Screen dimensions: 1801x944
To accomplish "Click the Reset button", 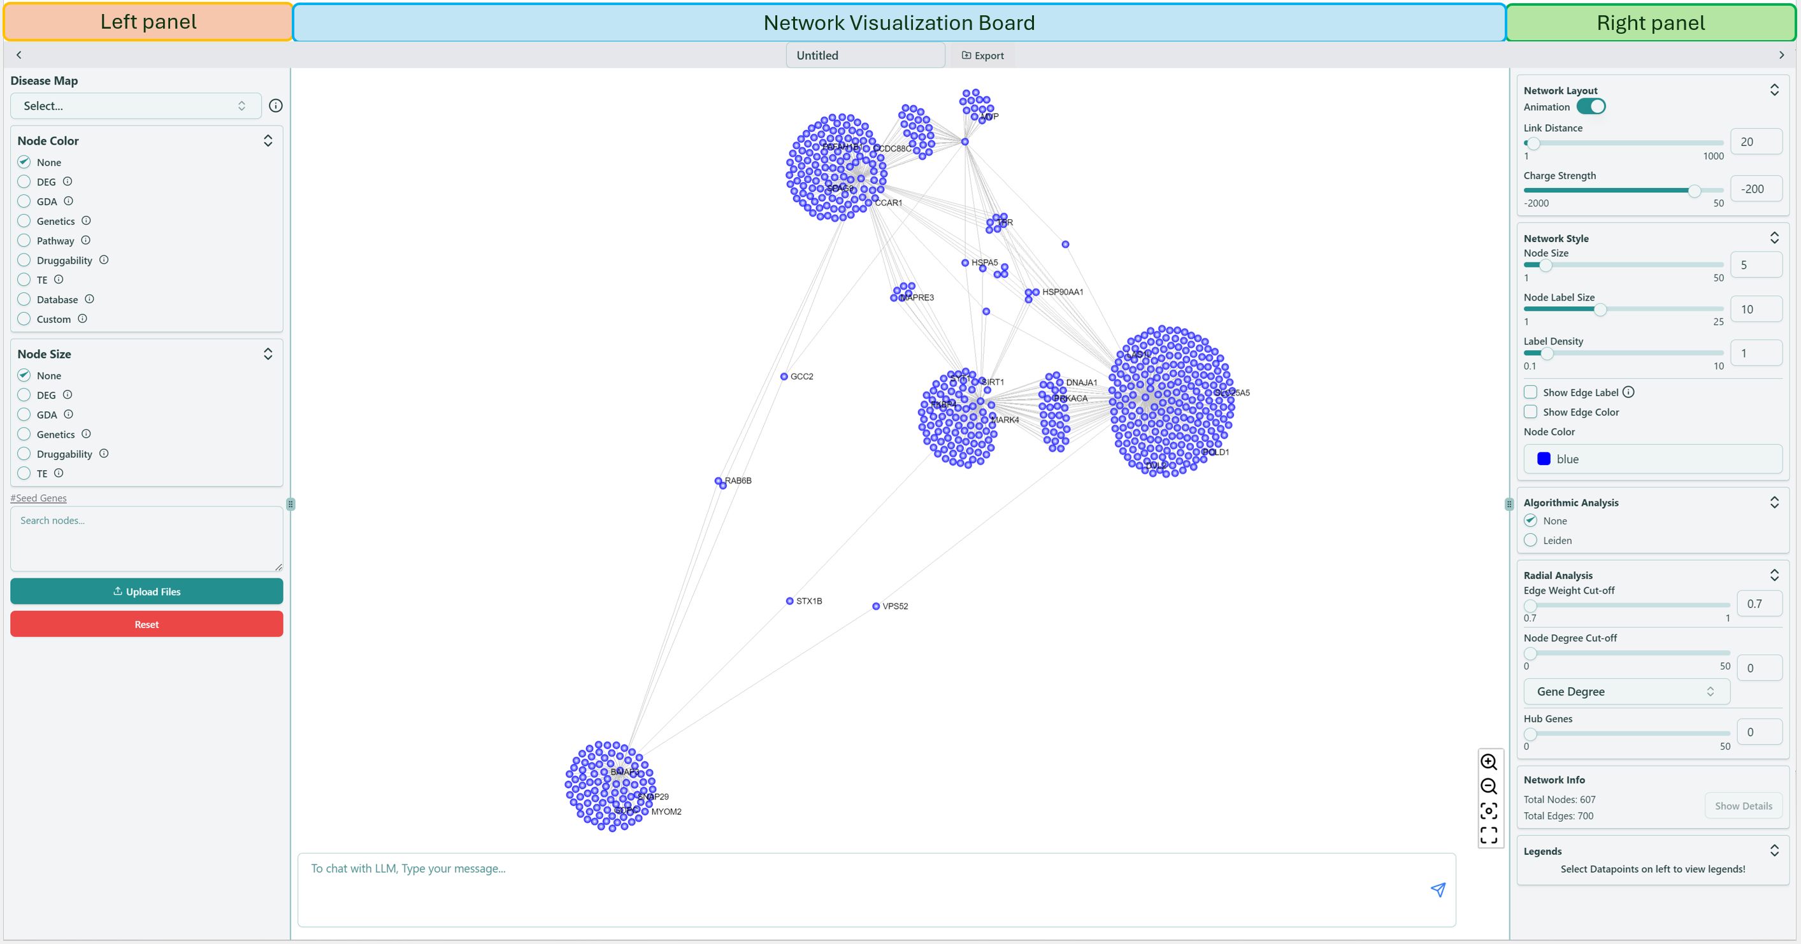I will (146, 623).
